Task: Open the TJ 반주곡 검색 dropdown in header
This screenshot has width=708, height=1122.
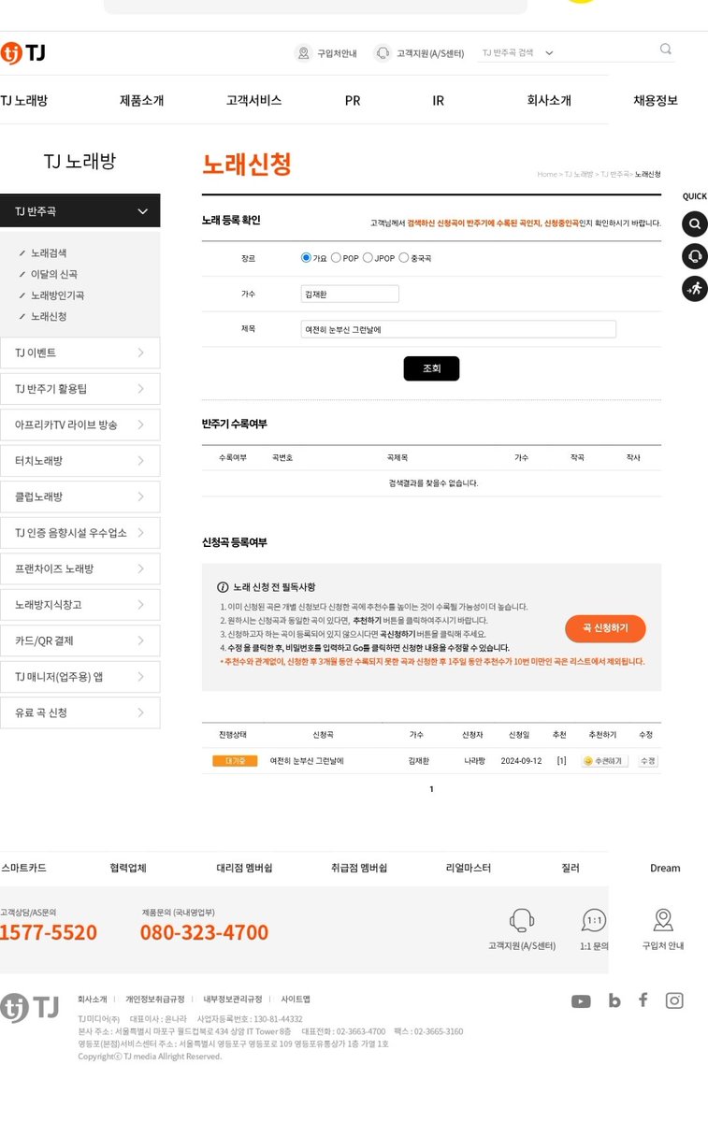Action: (518, 53)
